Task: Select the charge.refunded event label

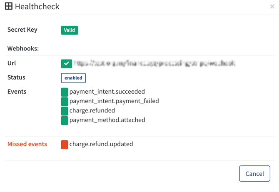Action: [92, 110]
